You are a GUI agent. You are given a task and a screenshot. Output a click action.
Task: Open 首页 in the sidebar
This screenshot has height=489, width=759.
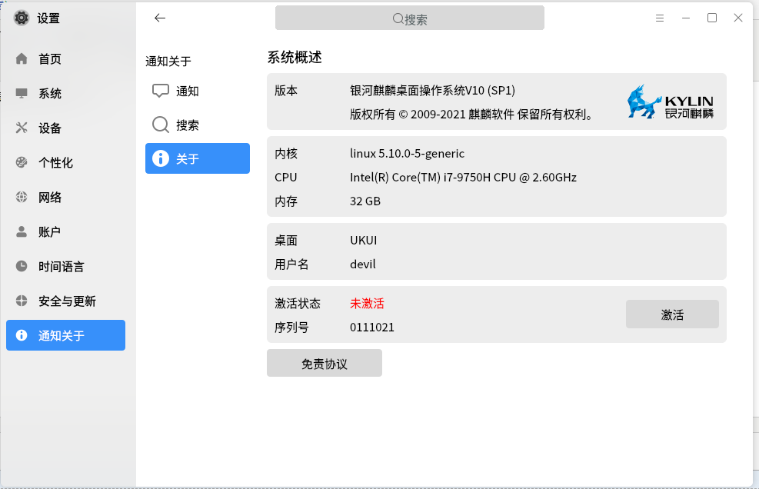coord(66,58)
